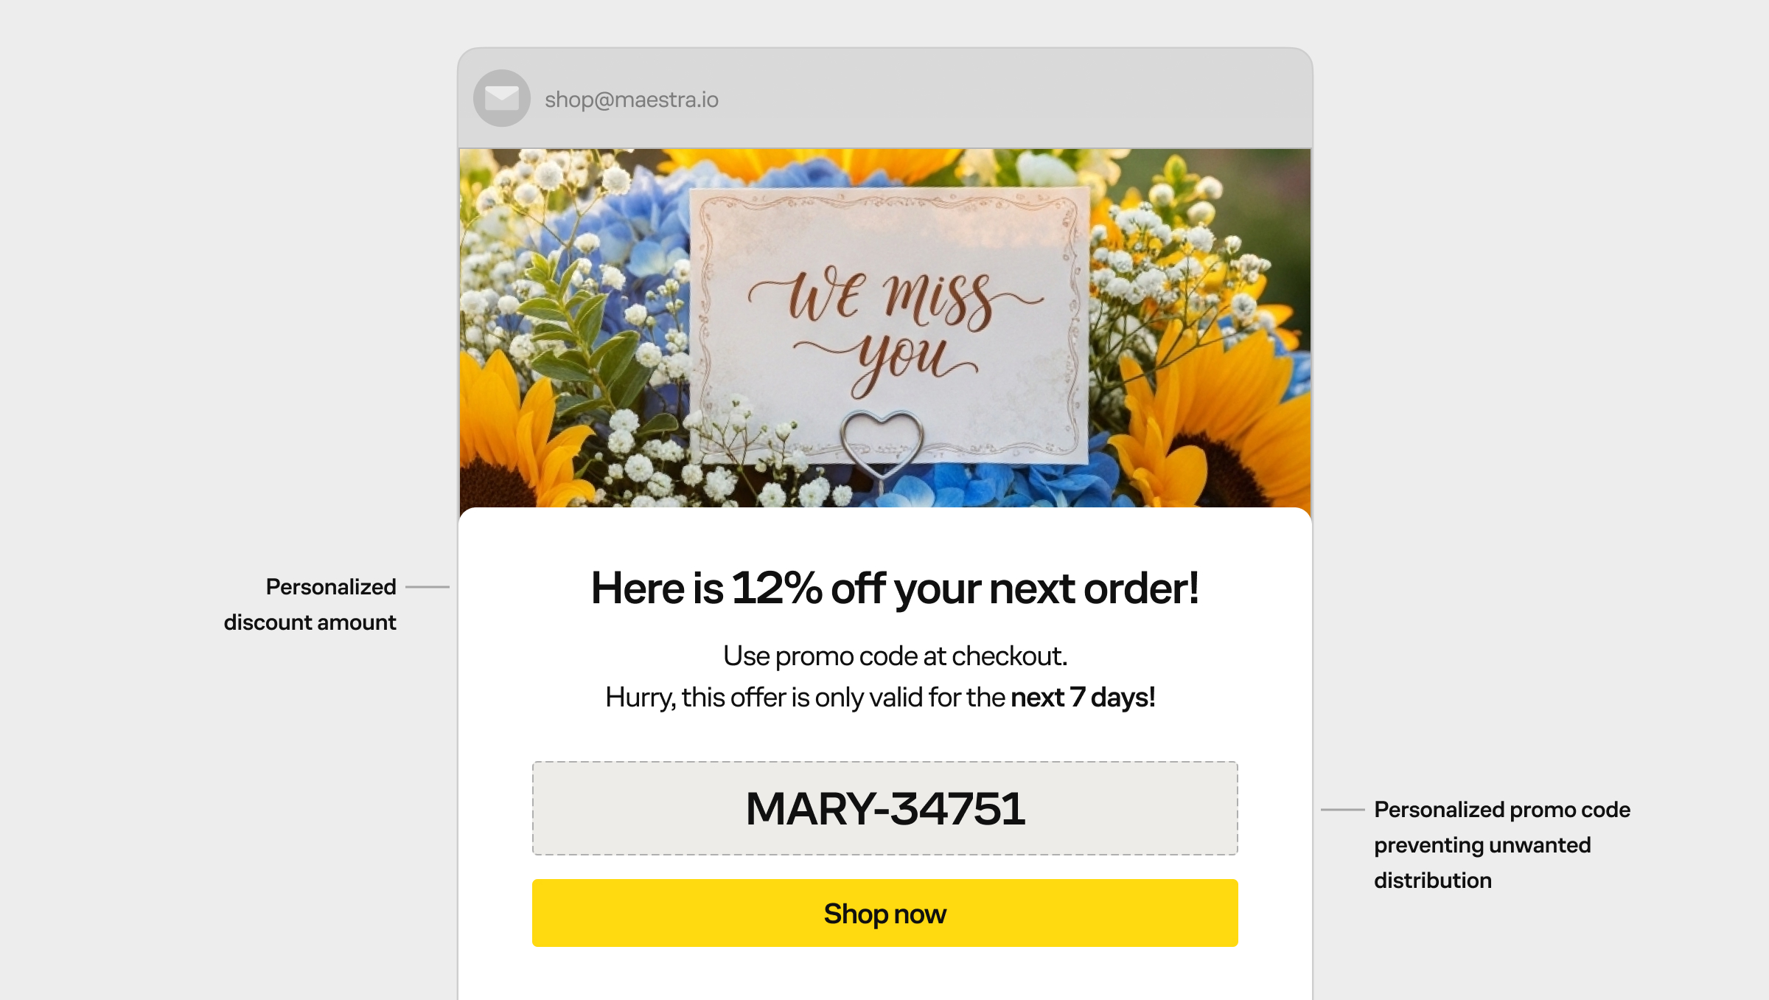Select the MARY-34751 promo code box
The image size is (1769, 1000).
(884, 808)
